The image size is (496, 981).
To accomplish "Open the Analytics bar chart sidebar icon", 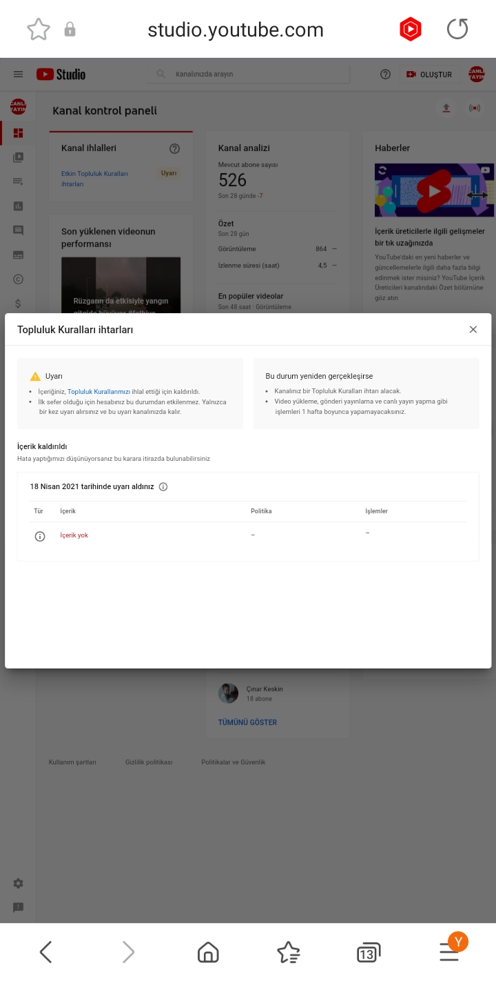I will 18,206.
